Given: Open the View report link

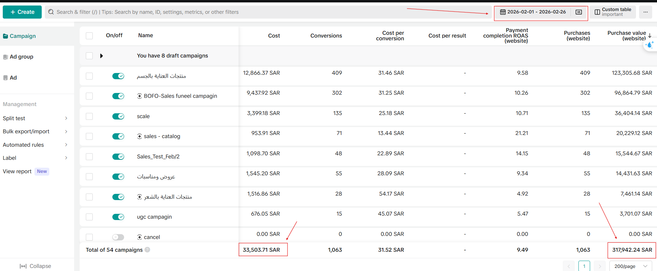Looking at the screenshot, I should (x=17, y=171).
